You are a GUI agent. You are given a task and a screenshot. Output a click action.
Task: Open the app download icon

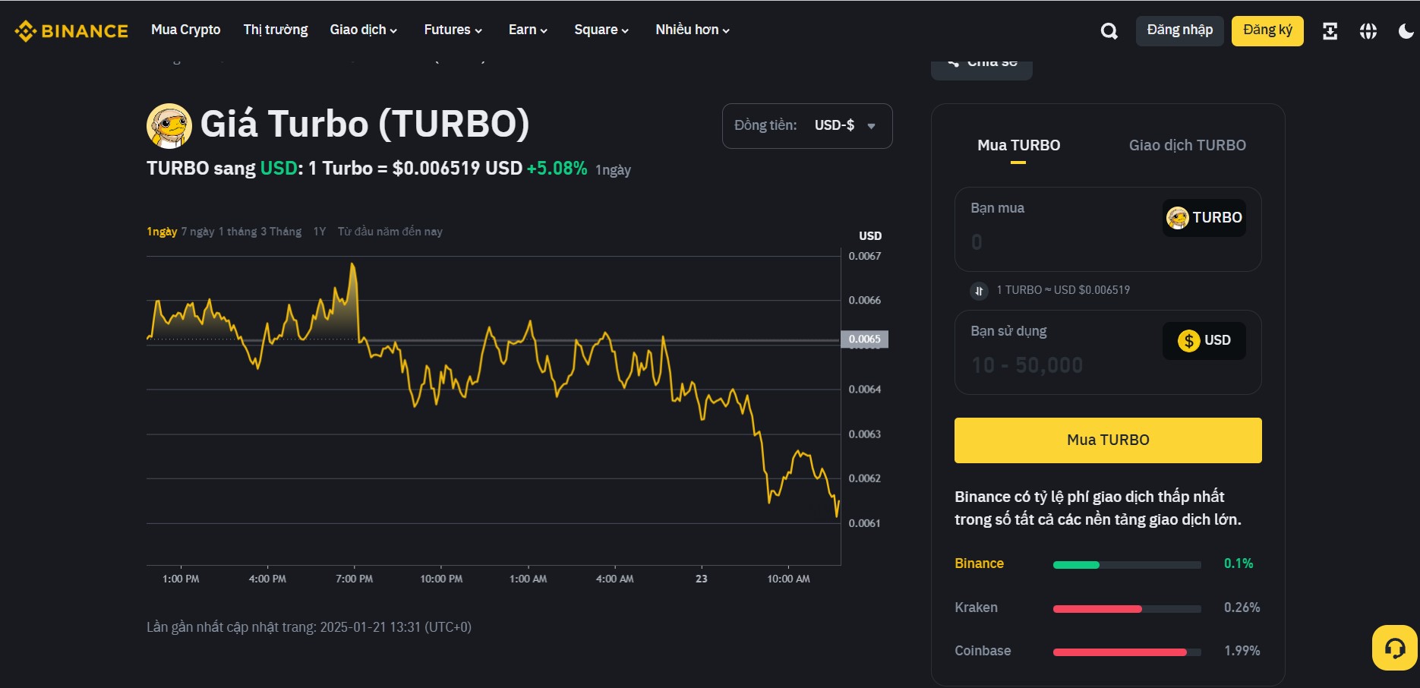(x=1330, y=31)
